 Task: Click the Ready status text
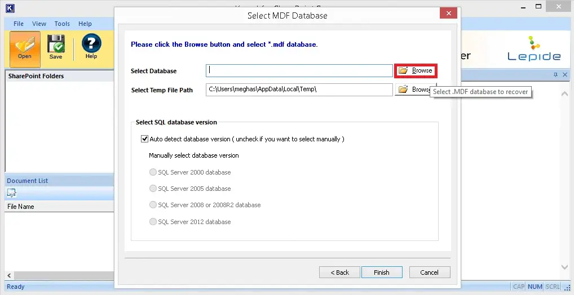pyautogui.click(x=16, y=287)
